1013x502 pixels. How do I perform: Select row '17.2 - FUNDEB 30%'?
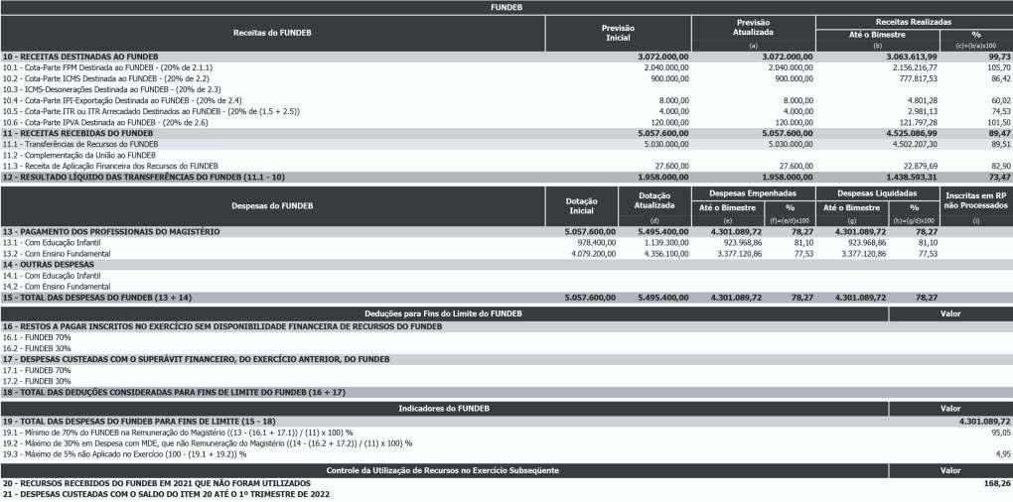click(506, 381)
